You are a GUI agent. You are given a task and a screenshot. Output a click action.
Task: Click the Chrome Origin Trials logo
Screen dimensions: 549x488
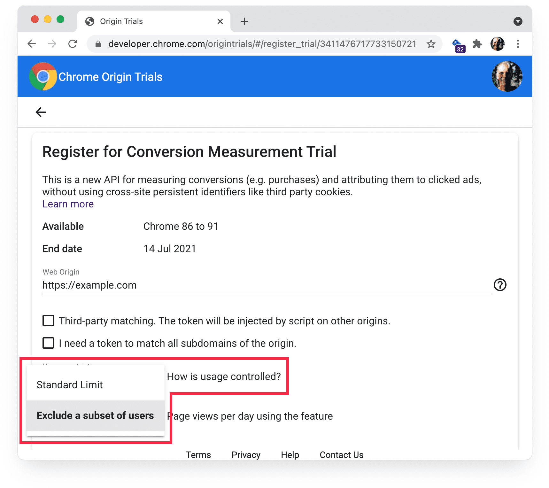click(x=42, y=76)
